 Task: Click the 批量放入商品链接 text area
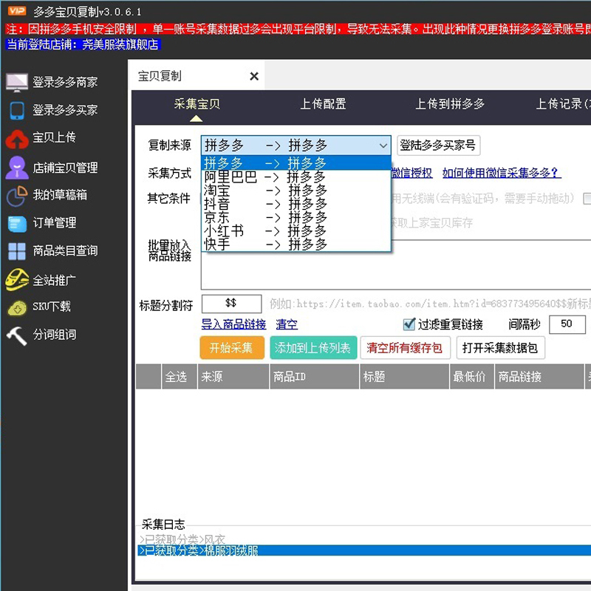point(396,264)
